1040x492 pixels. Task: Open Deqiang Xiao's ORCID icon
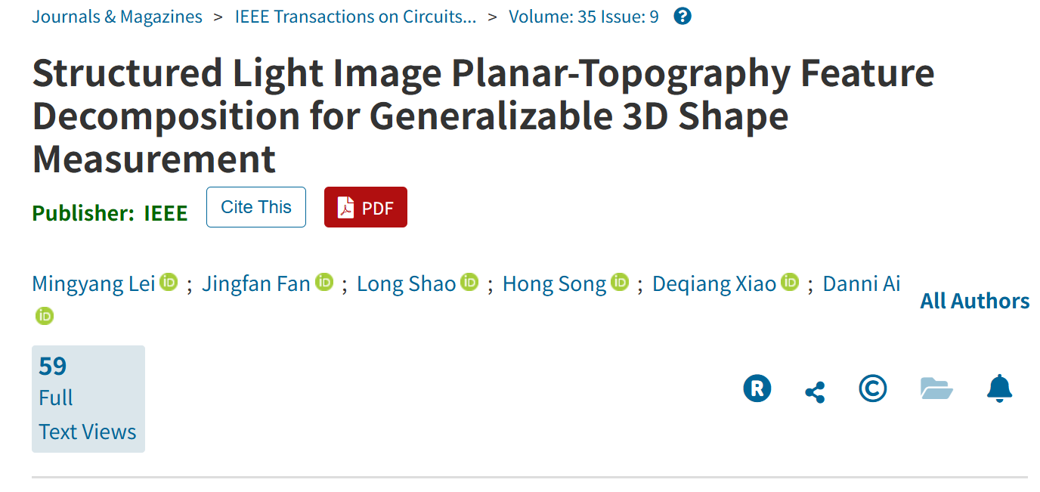tap(790, 283)
